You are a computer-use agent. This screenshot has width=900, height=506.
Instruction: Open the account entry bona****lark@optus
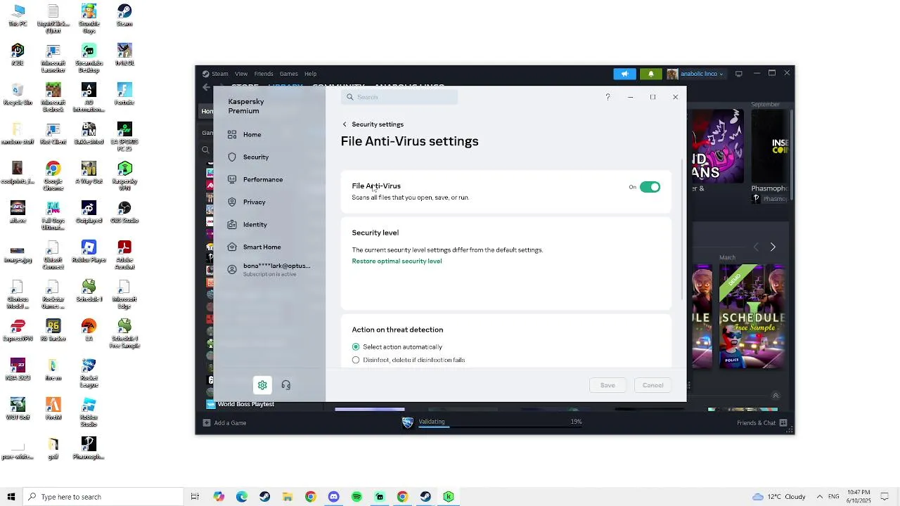pyautogui.click(x=269, y=269)
